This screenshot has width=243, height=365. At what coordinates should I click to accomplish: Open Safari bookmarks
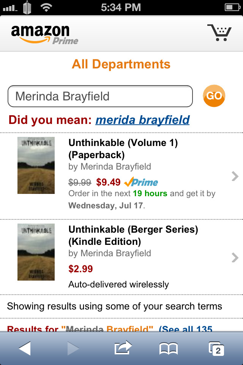coord(169,348)
